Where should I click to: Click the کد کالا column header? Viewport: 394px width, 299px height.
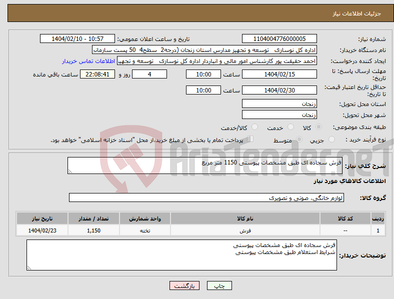[345, 218]
